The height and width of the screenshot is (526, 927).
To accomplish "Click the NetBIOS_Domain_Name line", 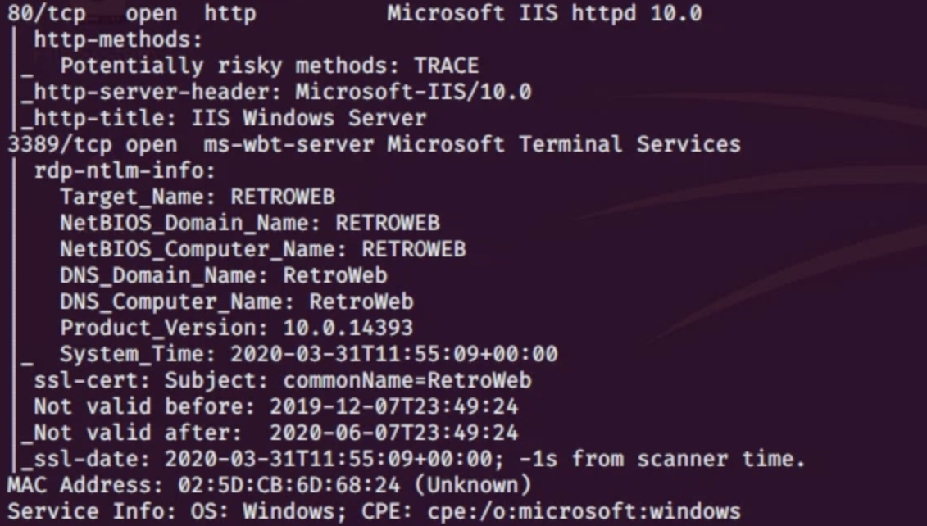I will pyautogui.click(x=250, y=223).
